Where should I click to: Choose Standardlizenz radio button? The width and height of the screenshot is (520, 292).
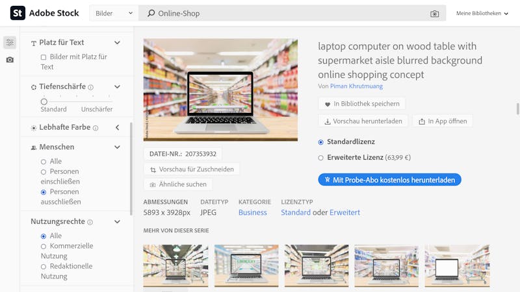click(x=320, y=142)
